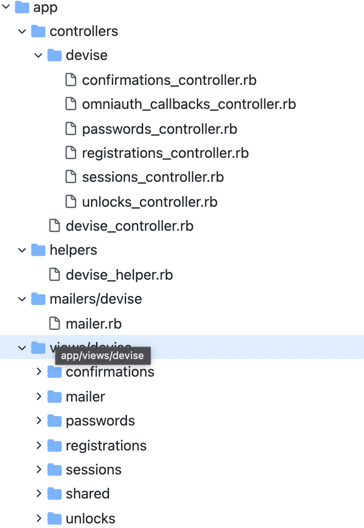This screenshot has width=364, height=528.
Task: Expand the confirmations views folder
Action: pos(39,372)
